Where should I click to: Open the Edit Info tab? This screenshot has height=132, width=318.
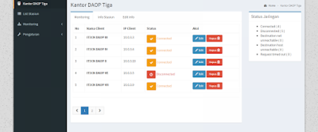click(x=128, y=17)
